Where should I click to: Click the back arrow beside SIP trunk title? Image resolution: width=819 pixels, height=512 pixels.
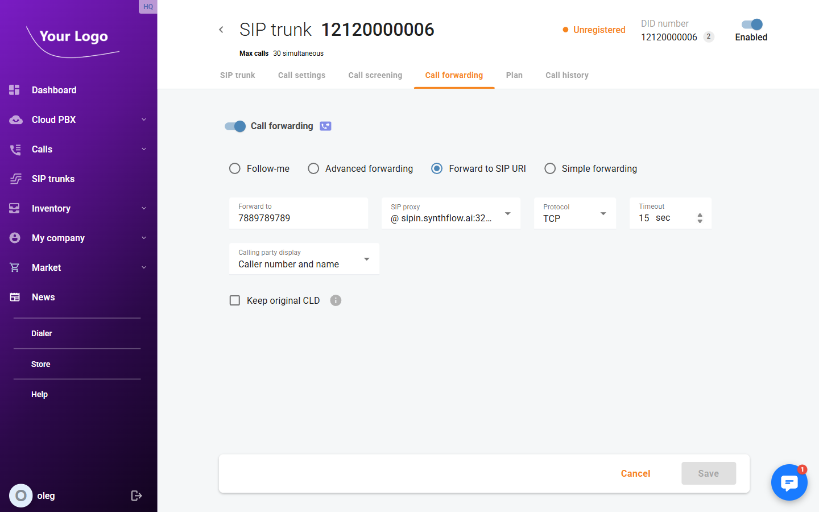click(221, 30)
